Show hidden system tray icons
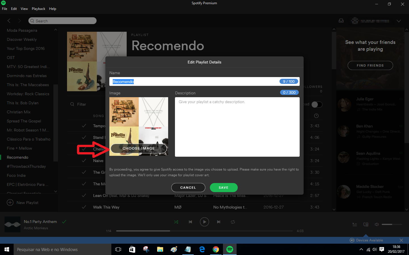 [361, 249]
